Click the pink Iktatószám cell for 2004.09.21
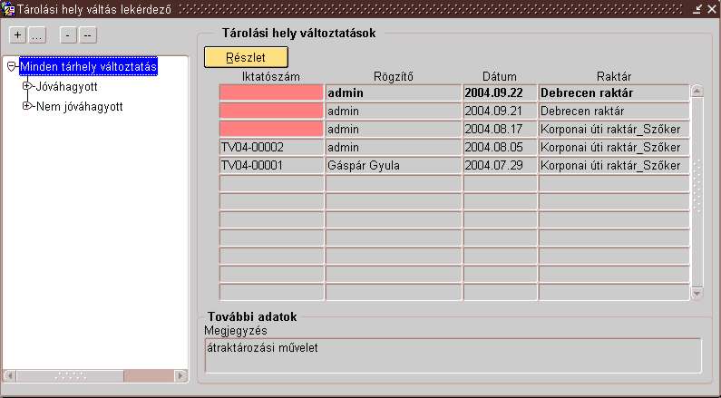721x398 pixels. pos(272,111)
